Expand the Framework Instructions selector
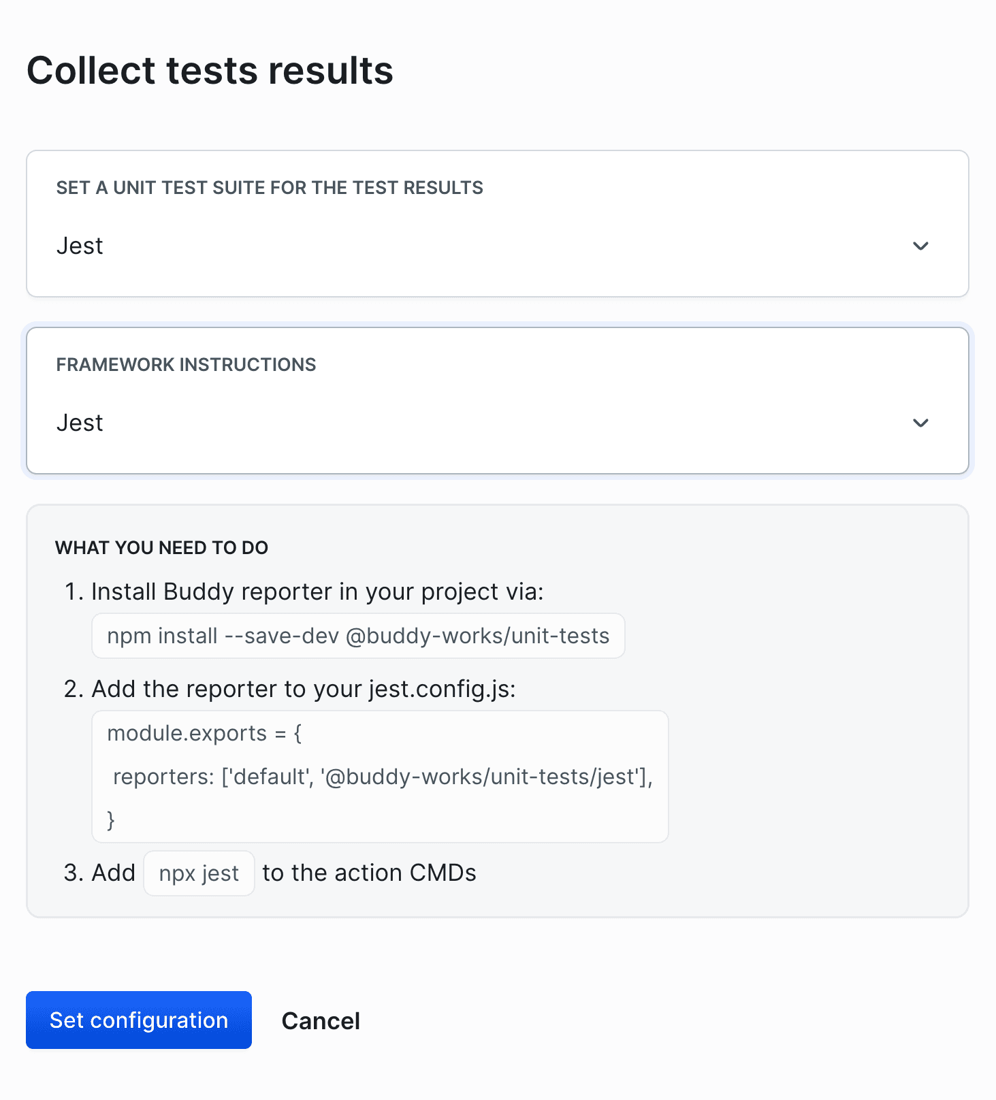The width and height of the screenshot is (996, 1100). click(x=496, y=423)
